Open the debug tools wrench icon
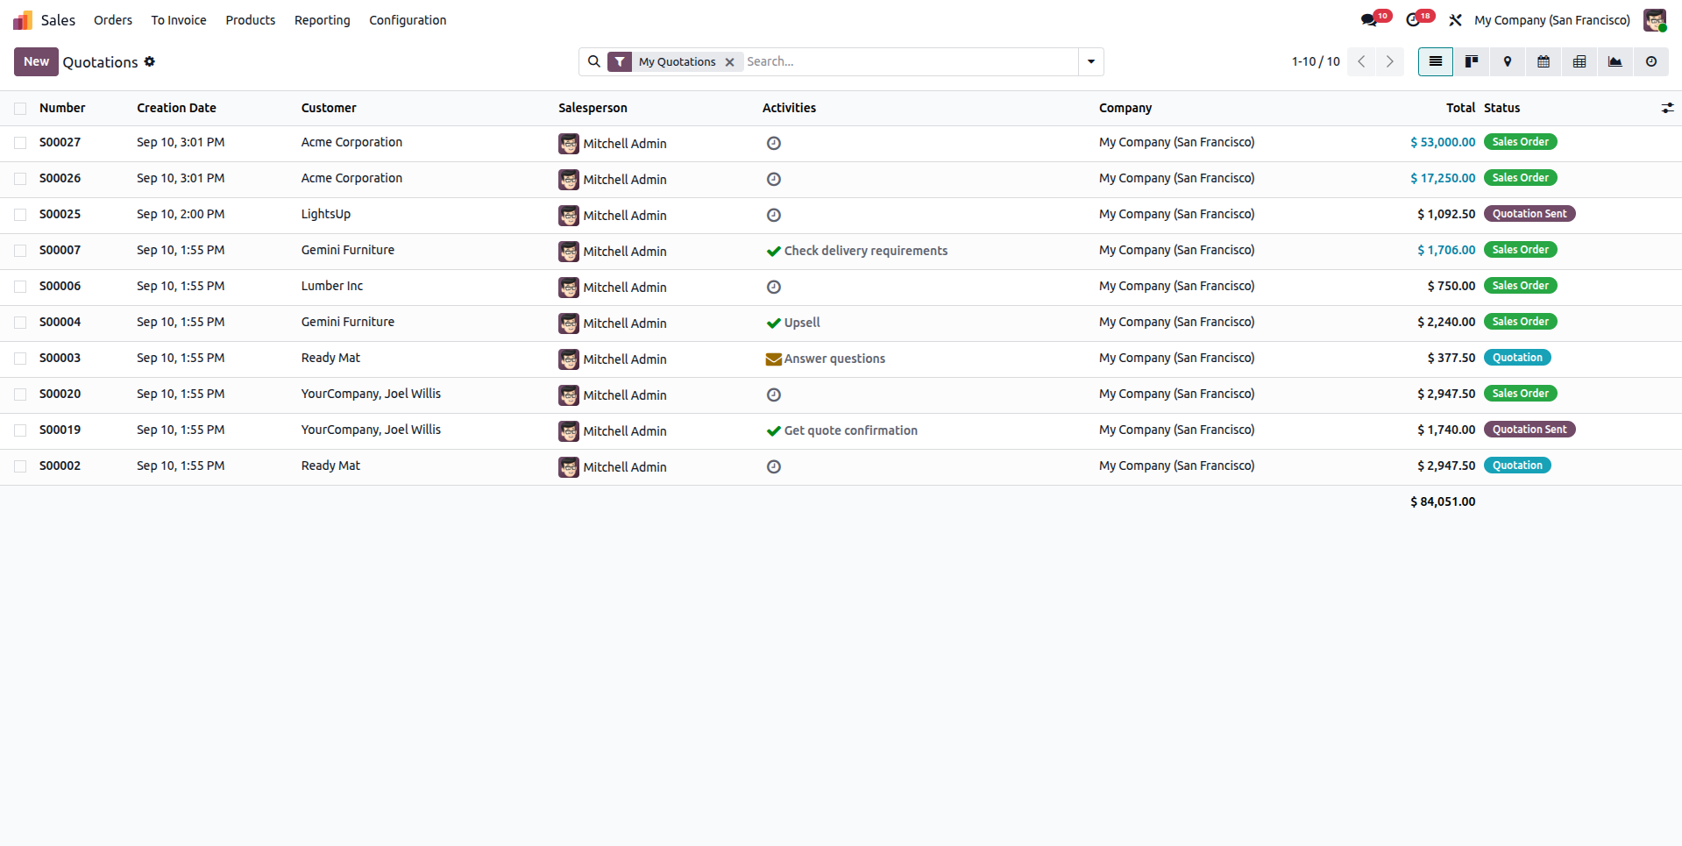Viewport: 1682px width, 846px height. [1455, 20]
